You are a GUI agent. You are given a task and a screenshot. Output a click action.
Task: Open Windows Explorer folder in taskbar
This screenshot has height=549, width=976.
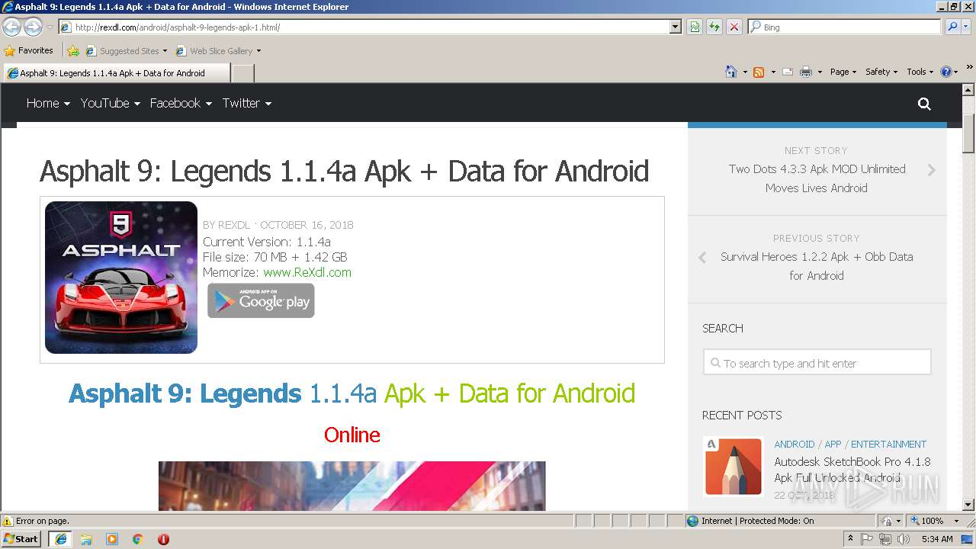(x=86, y=539)
